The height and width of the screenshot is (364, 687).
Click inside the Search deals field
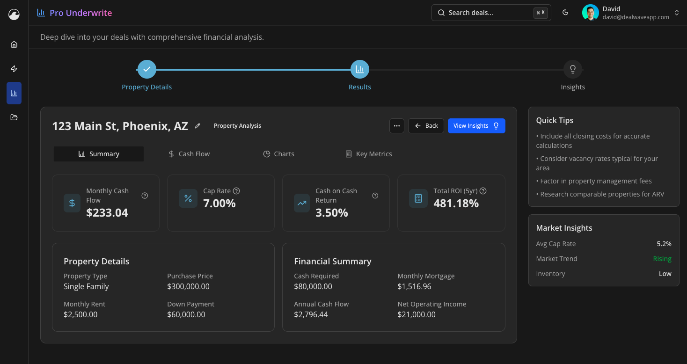point(487,13)
